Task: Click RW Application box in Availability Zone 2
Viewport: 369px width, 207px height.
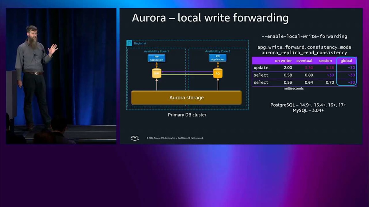Action: 218,58
